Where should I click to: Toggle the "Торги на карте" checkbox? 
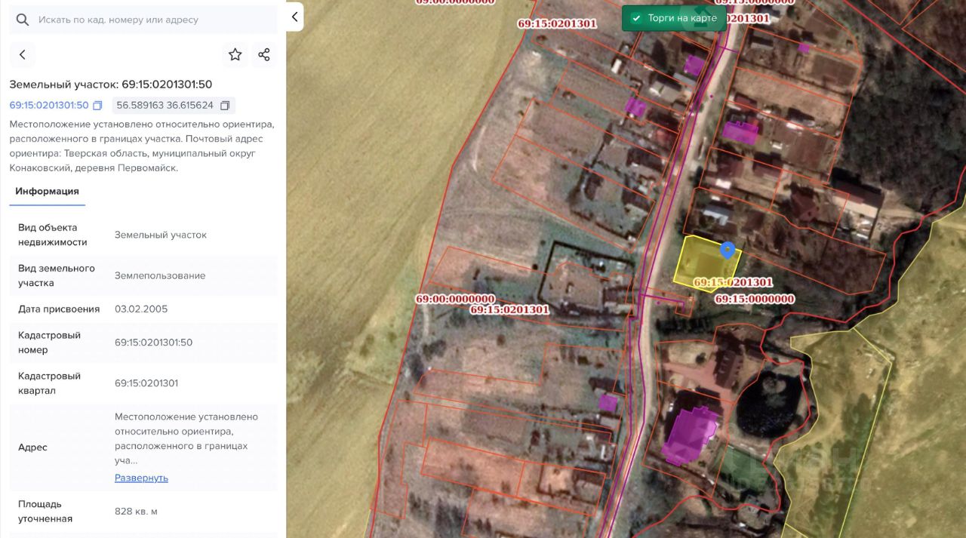click(x=636, y=18)
